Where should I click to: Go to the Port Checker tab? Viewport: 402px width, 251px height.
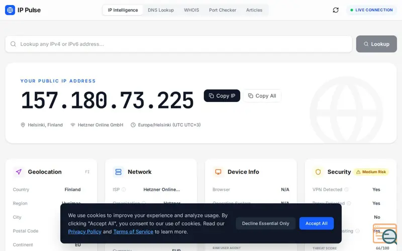pyautogui.click(x=223, y=10)
